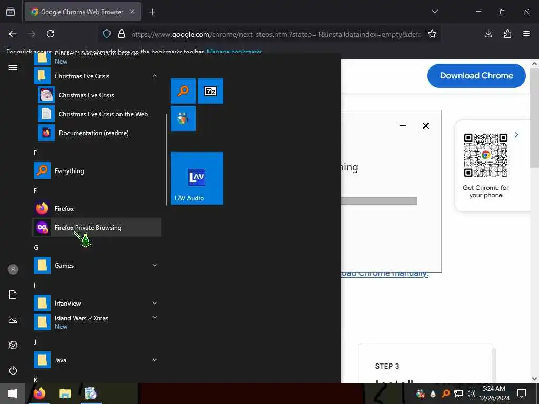Open Firefox Private Browsing
Viewport: 539px width, 404px height.
[96, 227]
